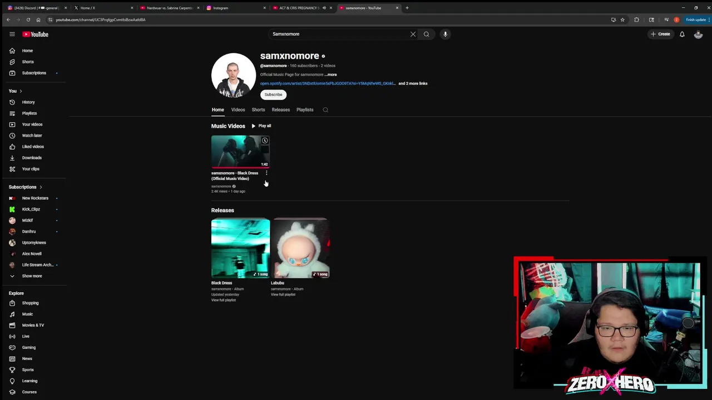Open the account avatar menu
This screenshot has height=400, width=712.
pos(698,34)
